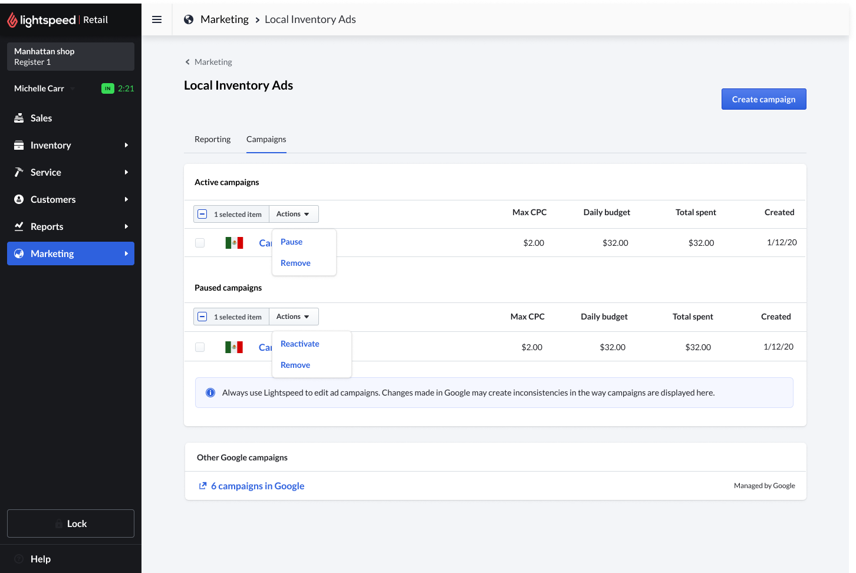
Task: Go back via the Marketing link above title
Action: click(x=213, y=62)
